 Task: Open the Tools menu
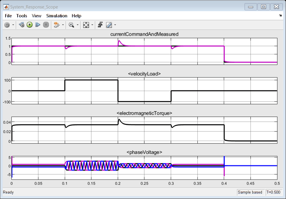22,16
